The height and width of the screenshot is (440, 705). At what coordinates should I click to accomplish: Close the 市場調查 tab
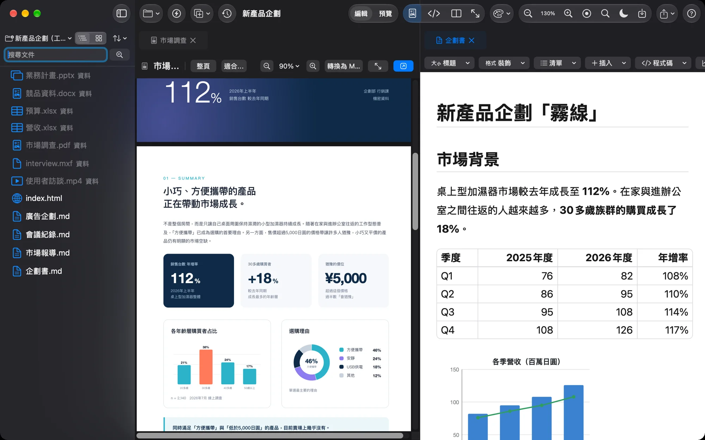[193, 41]
